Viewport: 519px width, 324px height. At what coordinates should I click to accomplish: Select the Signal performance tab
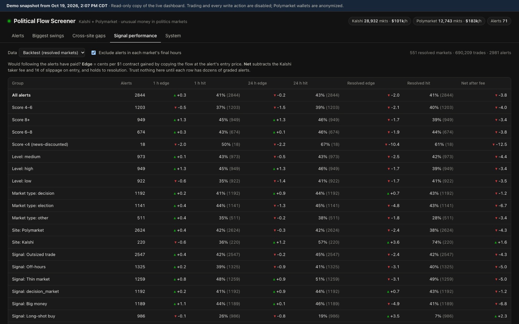[x=135, y=36]
